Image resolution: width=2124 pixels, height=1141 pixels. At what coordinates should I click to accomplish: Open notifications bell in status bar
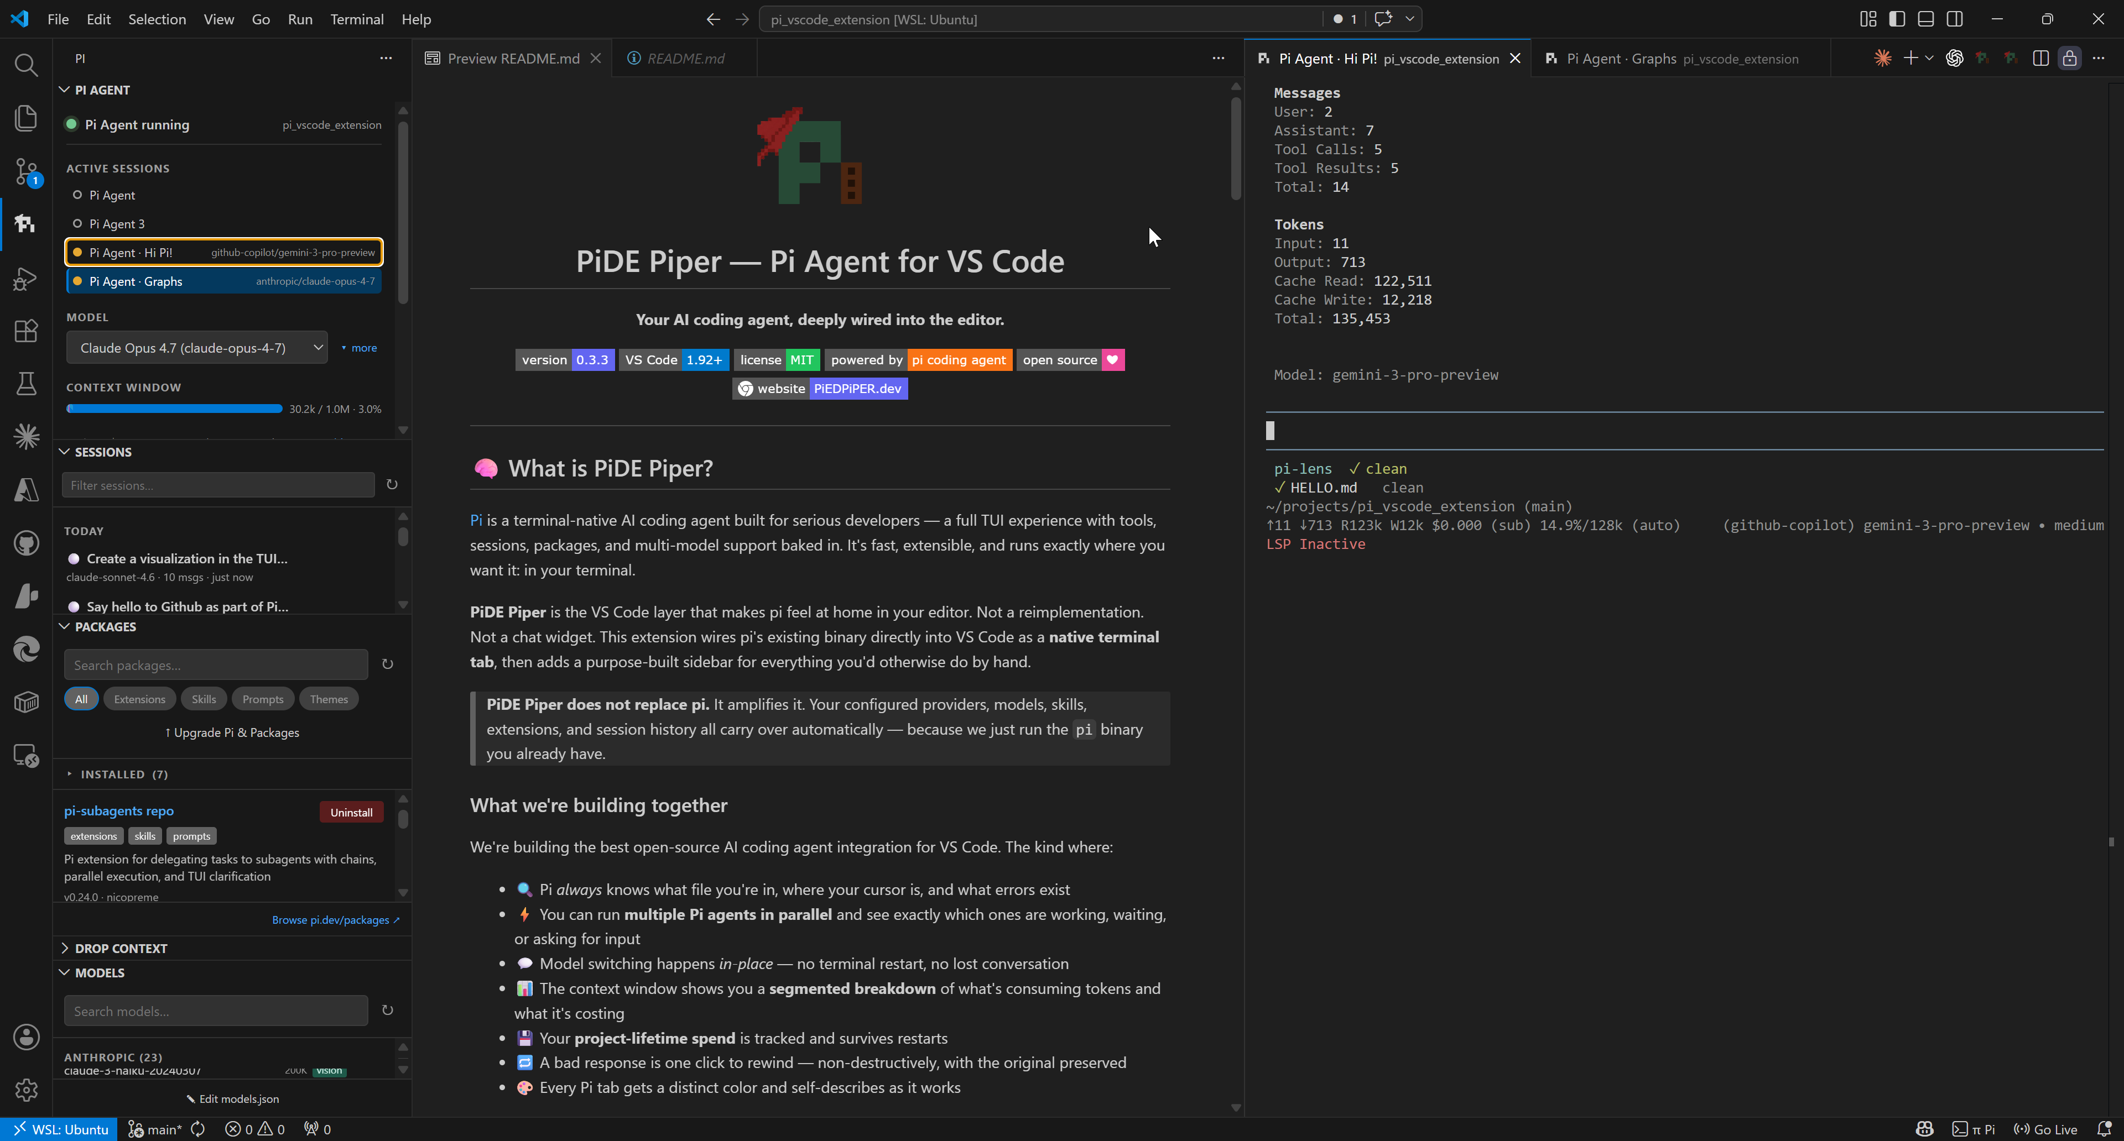(2104, 1129)
